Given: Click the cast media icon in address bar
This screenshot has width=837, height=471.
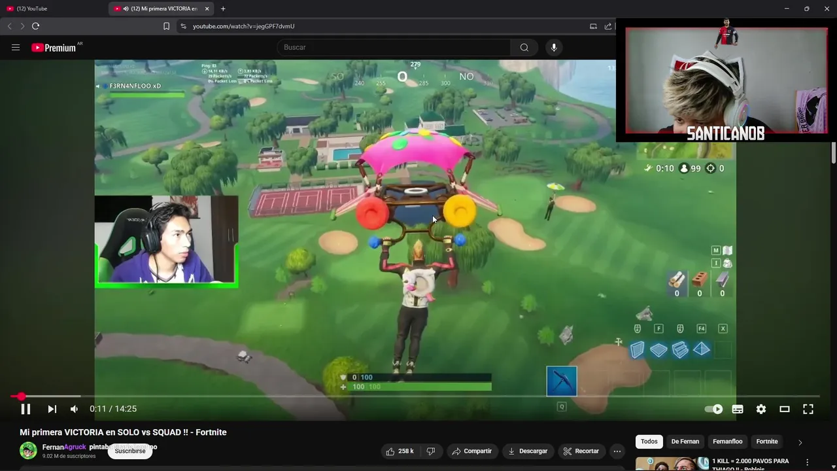Looking at the screenshot, I should [593, 26].
